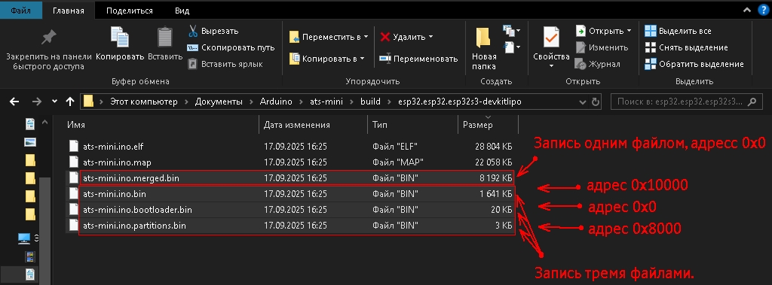The height and width of the screenshot is (285, 772).
Task: Click the red Удалить button
Action: click(x=403, y=37)
